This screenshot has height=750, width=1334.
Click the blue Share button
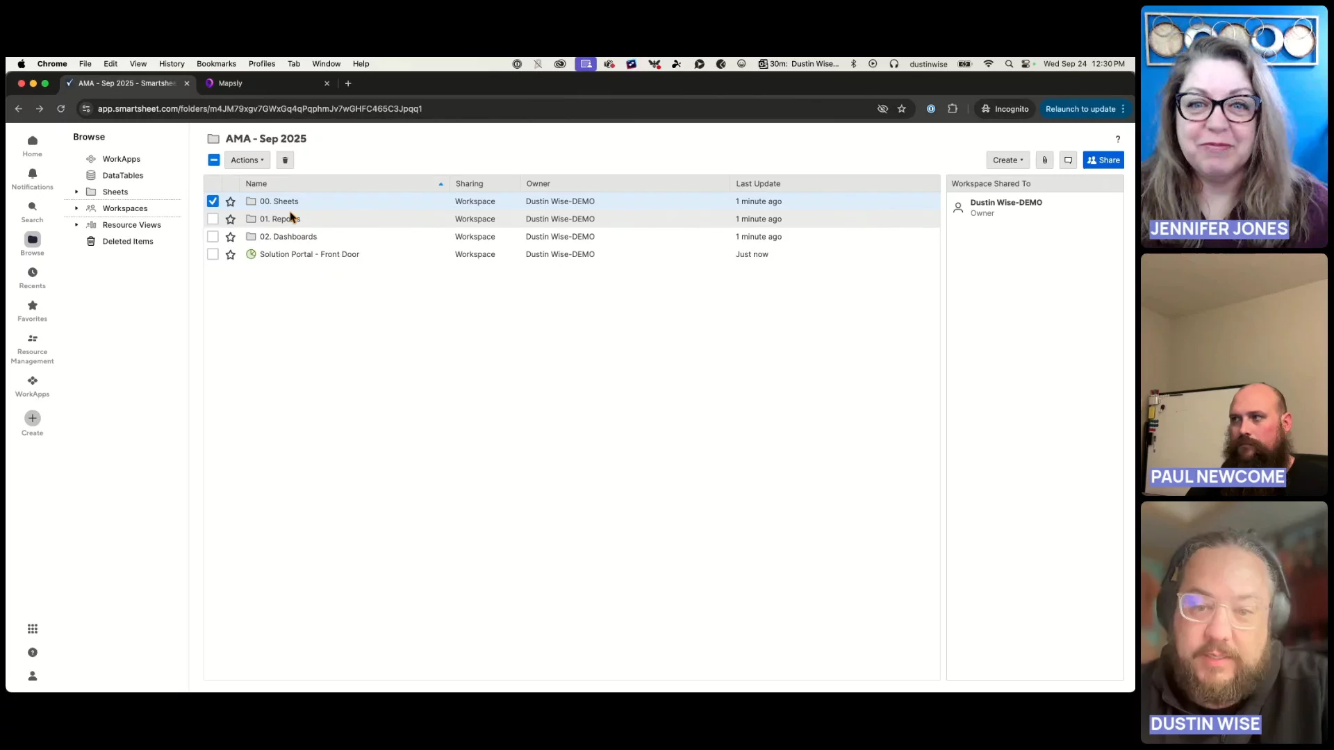[1103, 160]
